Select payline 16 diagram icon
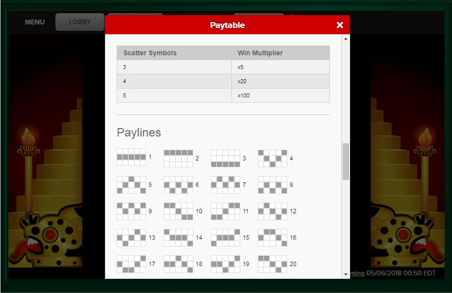This screenshot has width=452, height=293. tap(273, 238)
